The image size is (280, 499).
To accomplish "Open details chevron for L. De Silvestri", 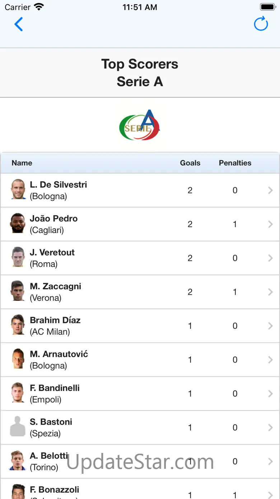I will click(x=270, y=190).
